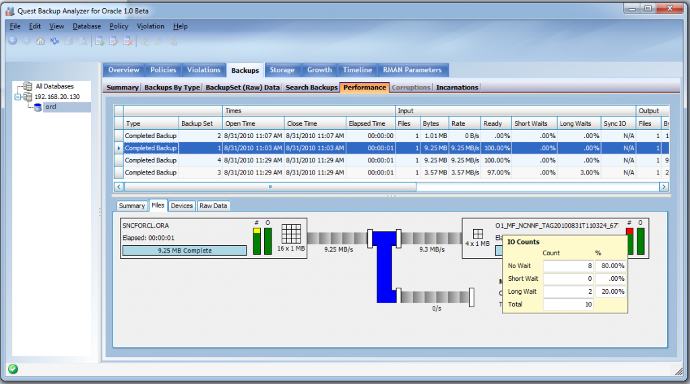Image resolution: width=690 pixels, height=384 pixels.
Task: Select backup set 2 row with 1.01 MB
Action: 391,136
